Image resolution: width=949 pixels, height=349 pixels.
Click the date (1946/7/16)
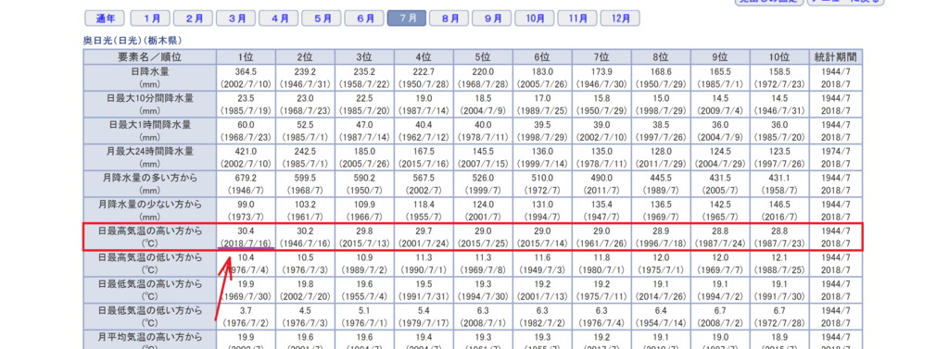305,243
